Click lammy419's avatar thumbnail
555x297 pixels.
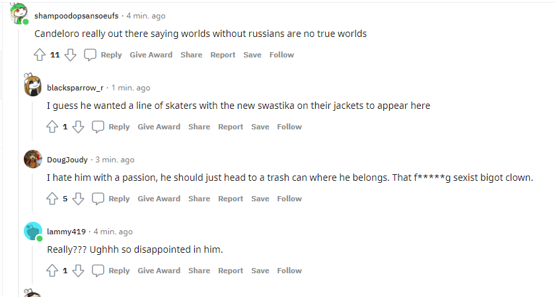coord(33,231)
